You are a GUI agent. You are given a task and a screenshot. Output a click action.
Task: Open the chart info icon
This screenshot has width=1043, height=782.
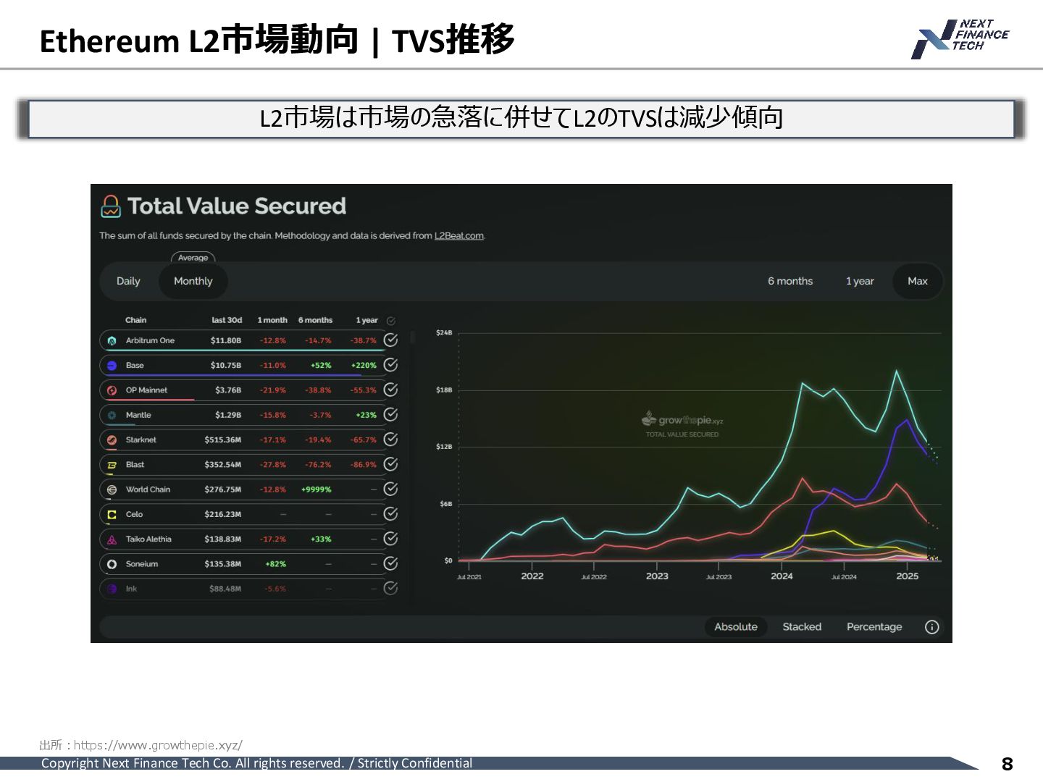point(932,627)
